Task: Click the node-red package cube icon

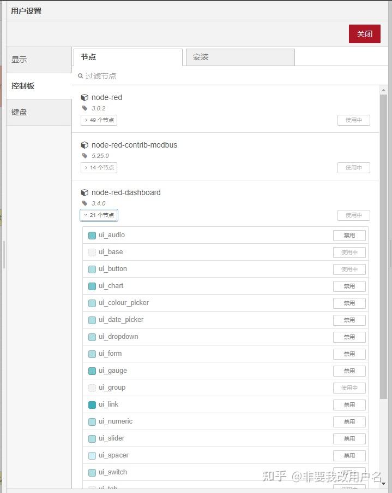Action: (85, 97)
